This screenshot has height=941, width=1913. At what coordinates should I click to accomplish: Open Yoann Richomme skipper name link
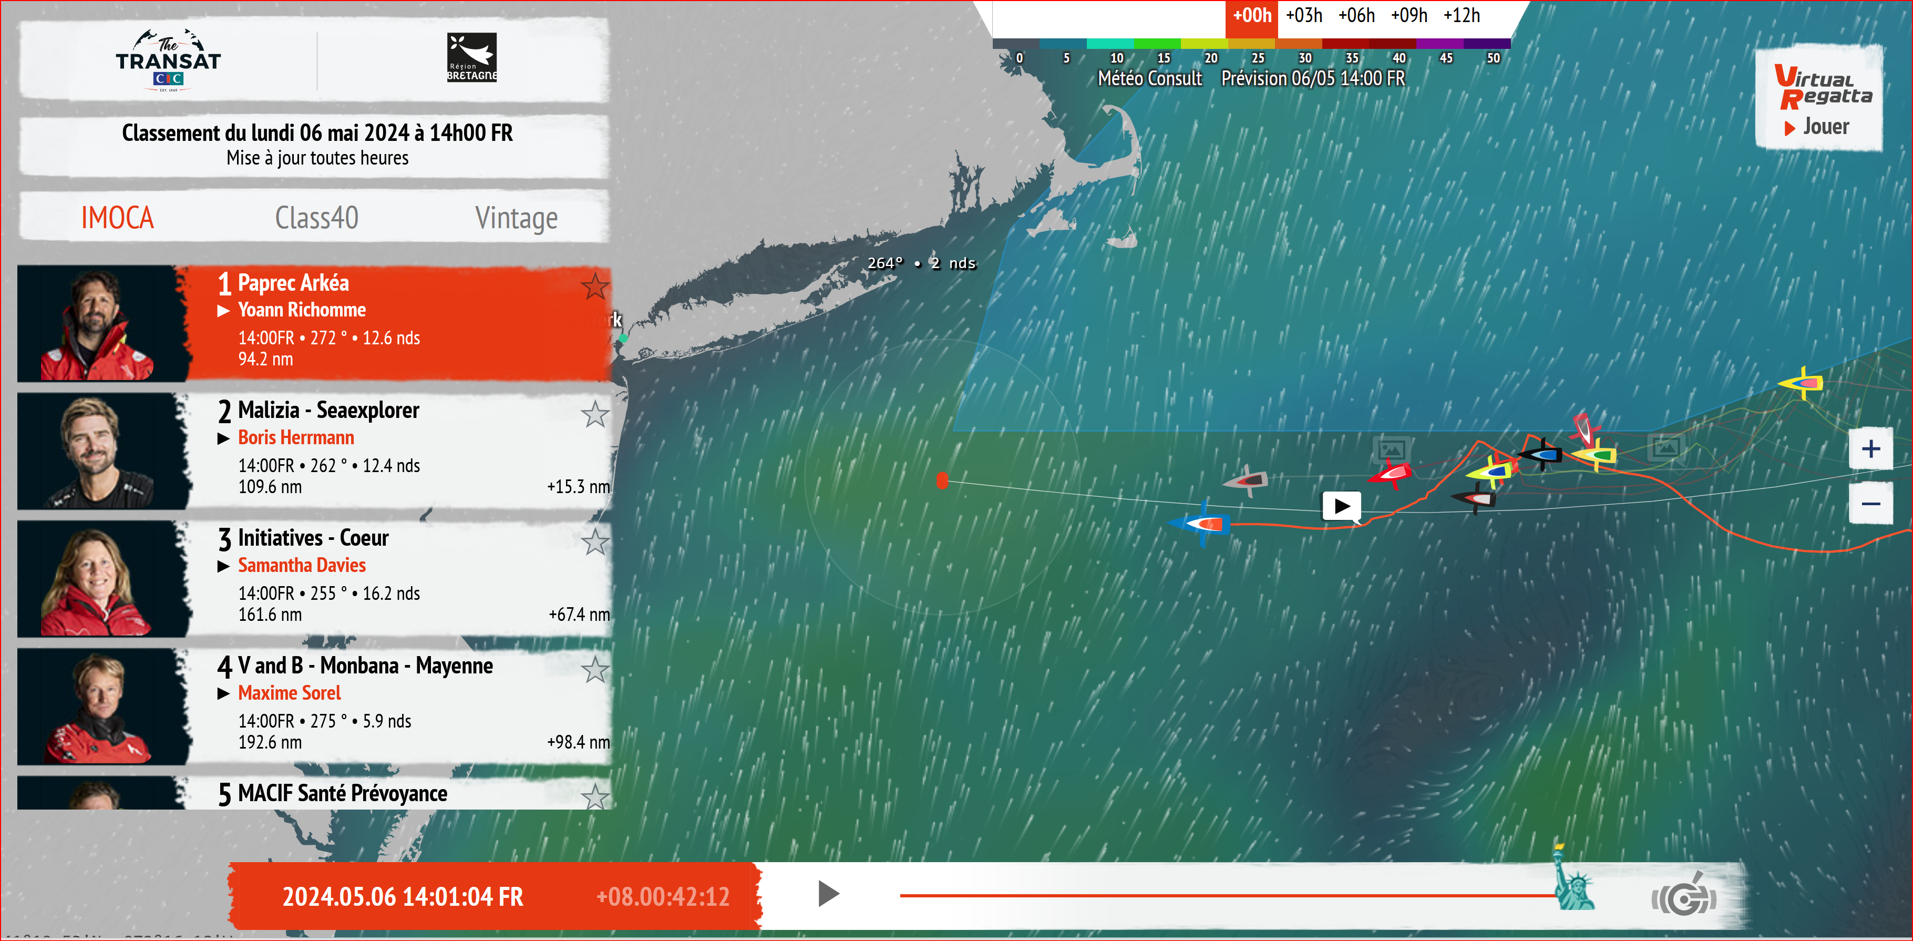click(x=302, y=310)
